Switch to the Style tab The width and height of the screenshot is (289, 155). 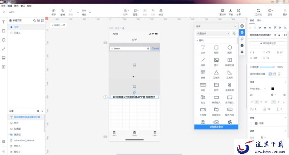(252, 21)
